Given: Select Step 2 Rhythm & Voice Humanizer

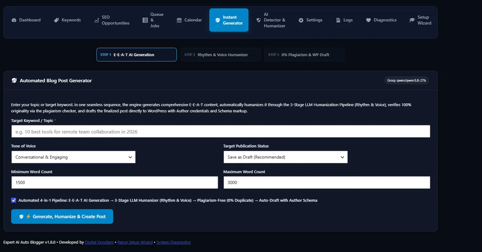Looking at the screenshot, I should (x=220, y=54).
